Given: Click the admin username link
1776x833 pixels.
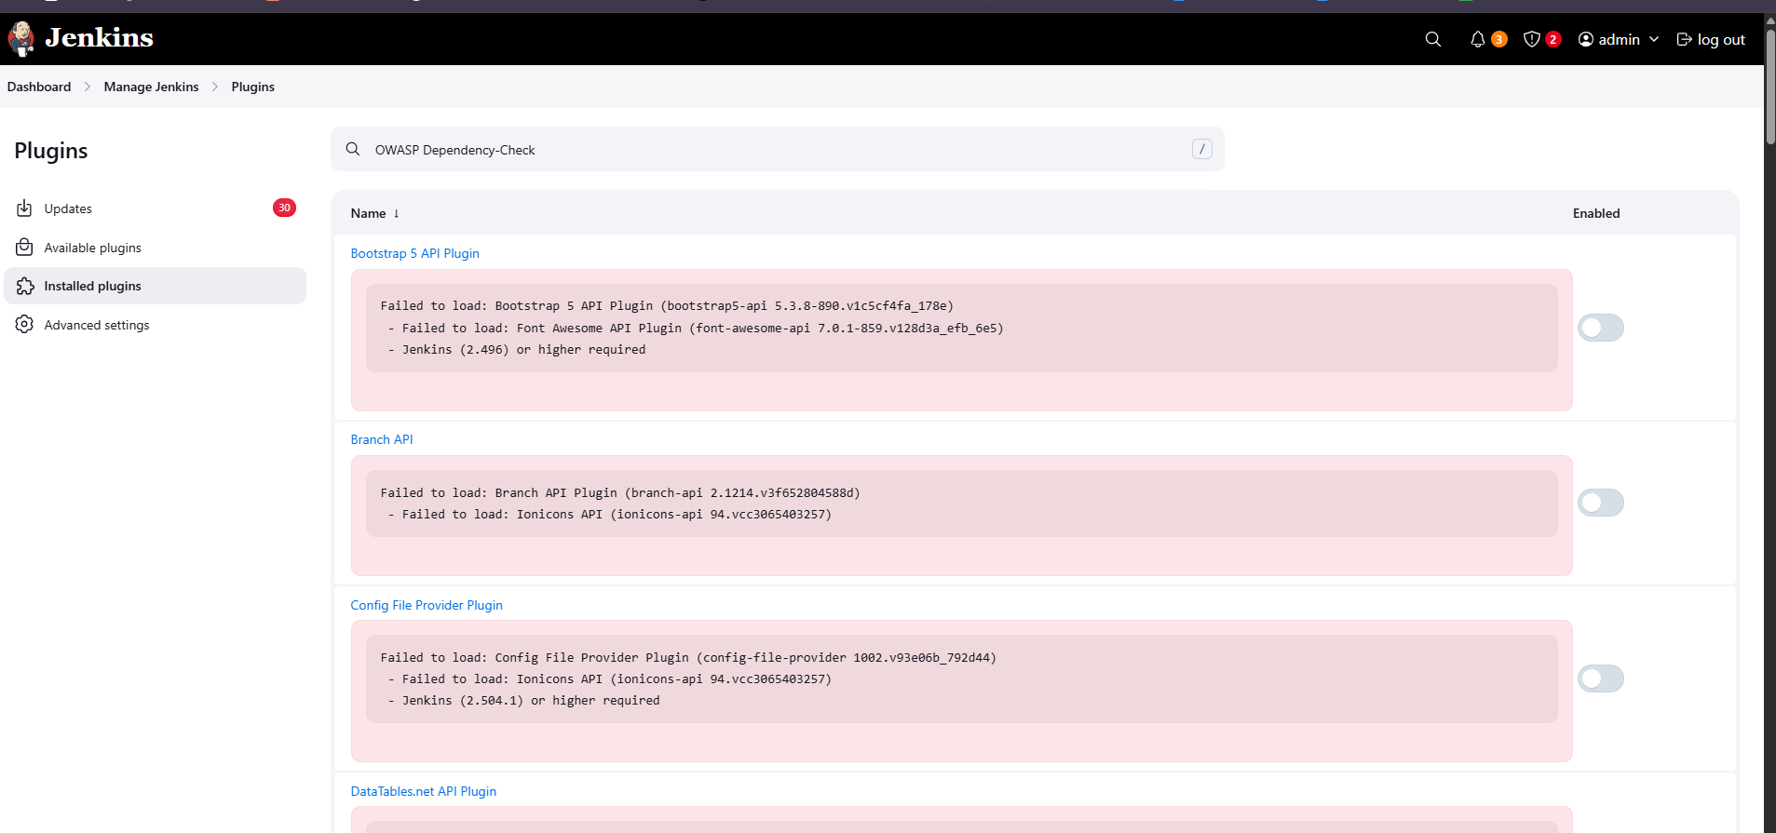Looking at the screenshot, I should click(1620, 39).
